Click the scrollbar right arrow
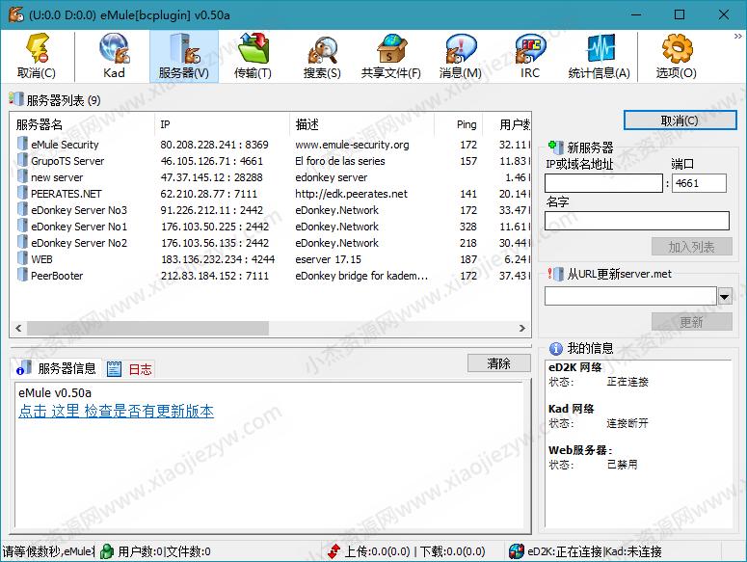Screen dimensions: 747x562 (x=522, y=328)
